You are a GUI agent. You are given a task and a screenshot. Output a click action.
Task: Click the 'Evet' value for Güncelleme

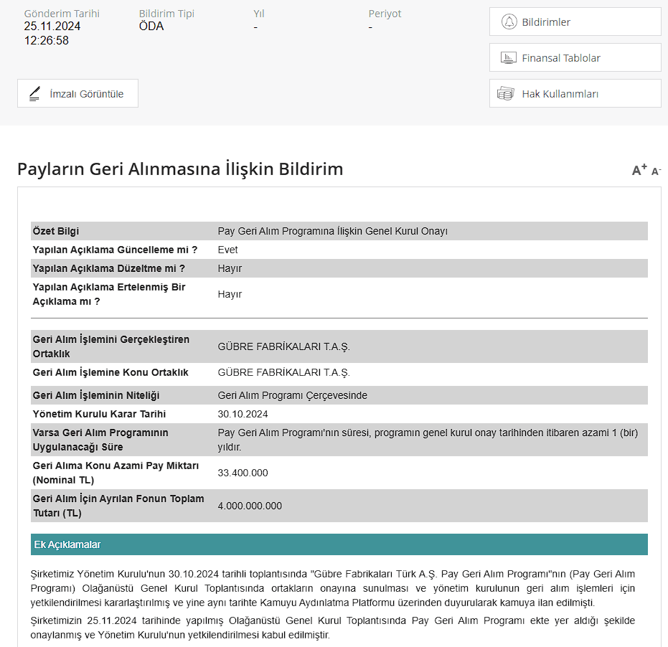click(227, 250)
